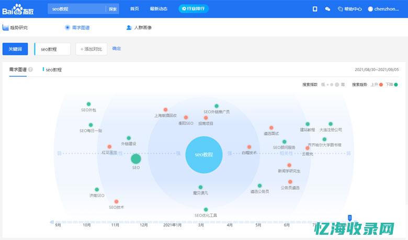
Task: Jump to 3月 on the timeline
Action: coord(201,225)
